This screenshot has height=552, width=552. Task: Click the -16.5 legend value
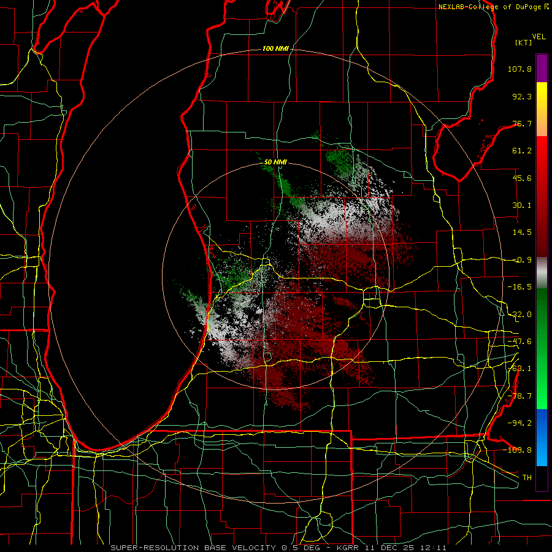point(519,287)
